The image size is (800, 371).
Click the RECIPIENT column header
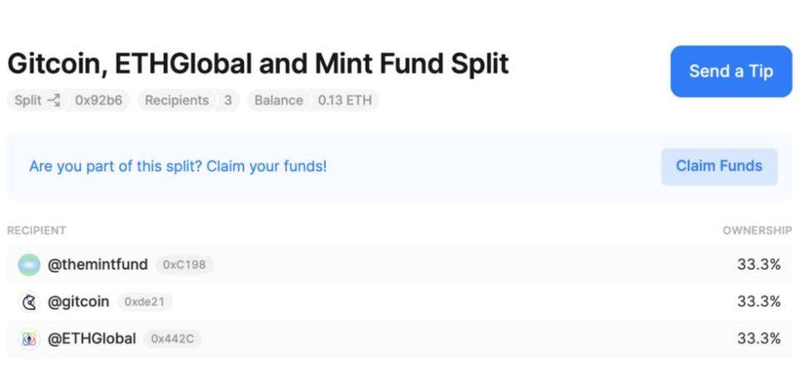coord(36,230)
